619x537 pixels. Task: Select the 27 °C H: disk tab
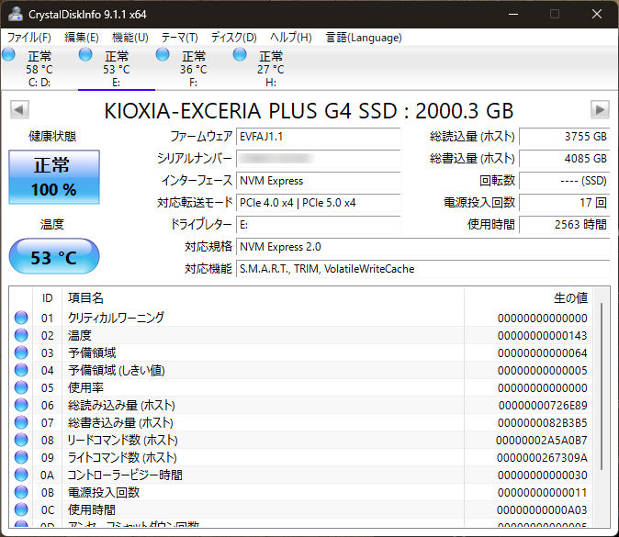click(x=270, y=69)
